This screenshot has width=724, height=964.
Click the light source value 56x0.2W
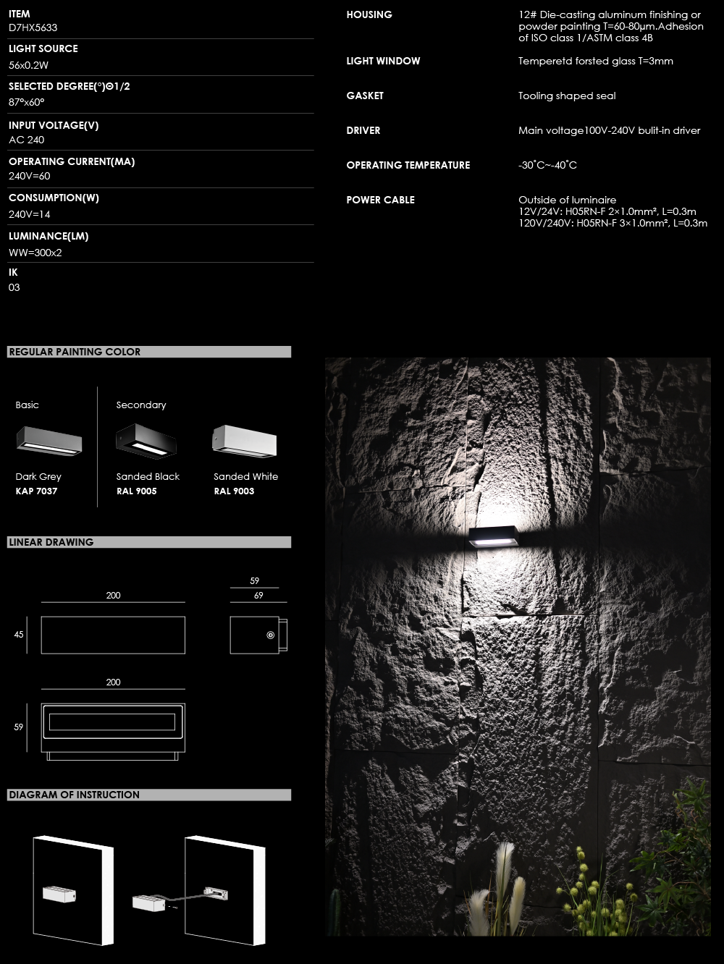(x=29, y=65)
